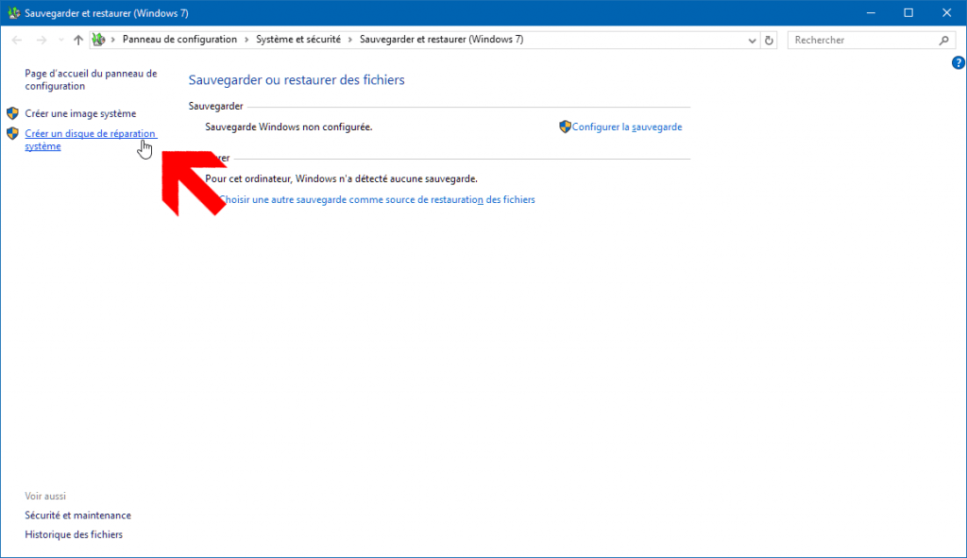Refresh the page with the reload icon
967x558 pixels.
click(x=769, y=41)
